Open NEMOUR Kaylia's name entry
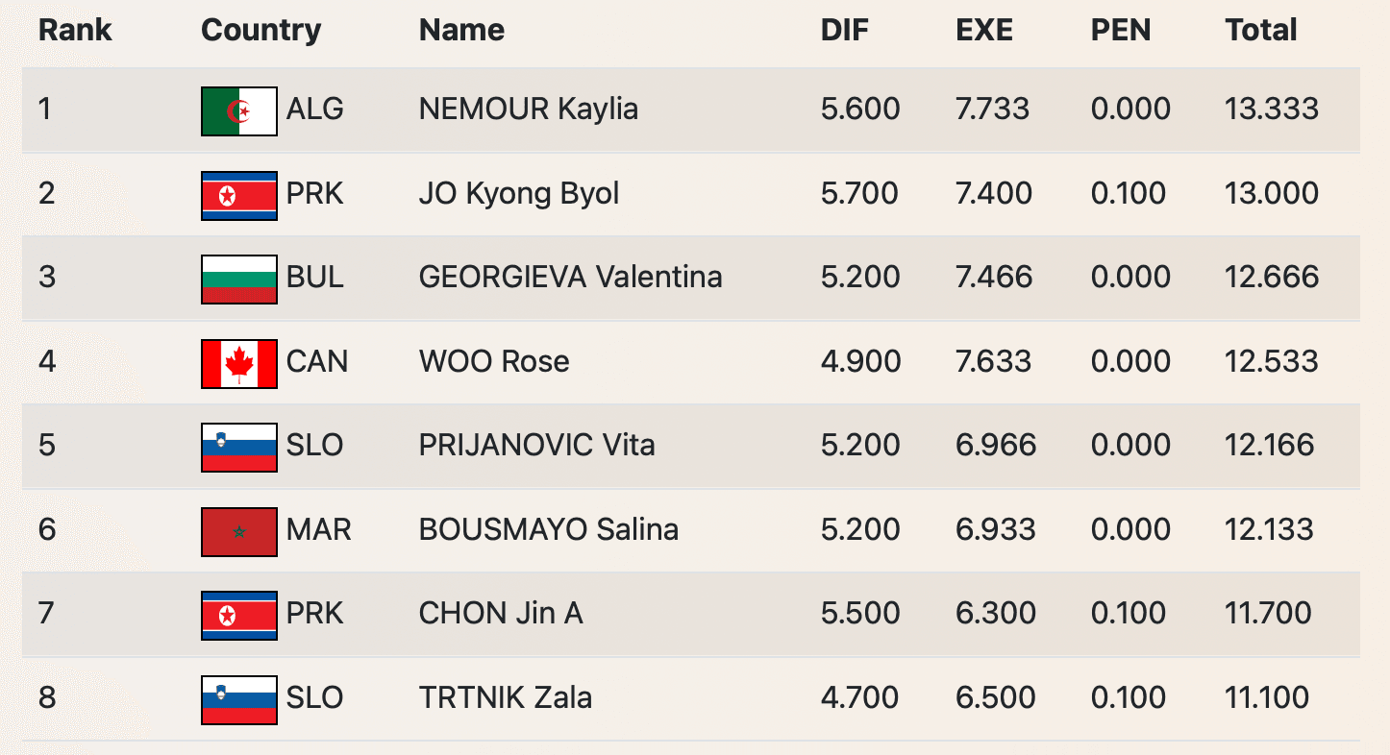The image size is (1390, 755). click(528, 109)
